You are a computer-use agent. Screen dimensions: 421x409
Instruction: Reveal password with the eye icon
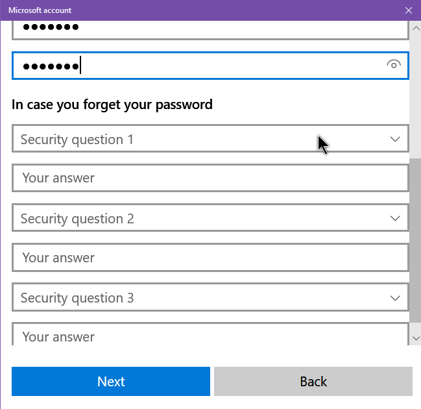394,64
